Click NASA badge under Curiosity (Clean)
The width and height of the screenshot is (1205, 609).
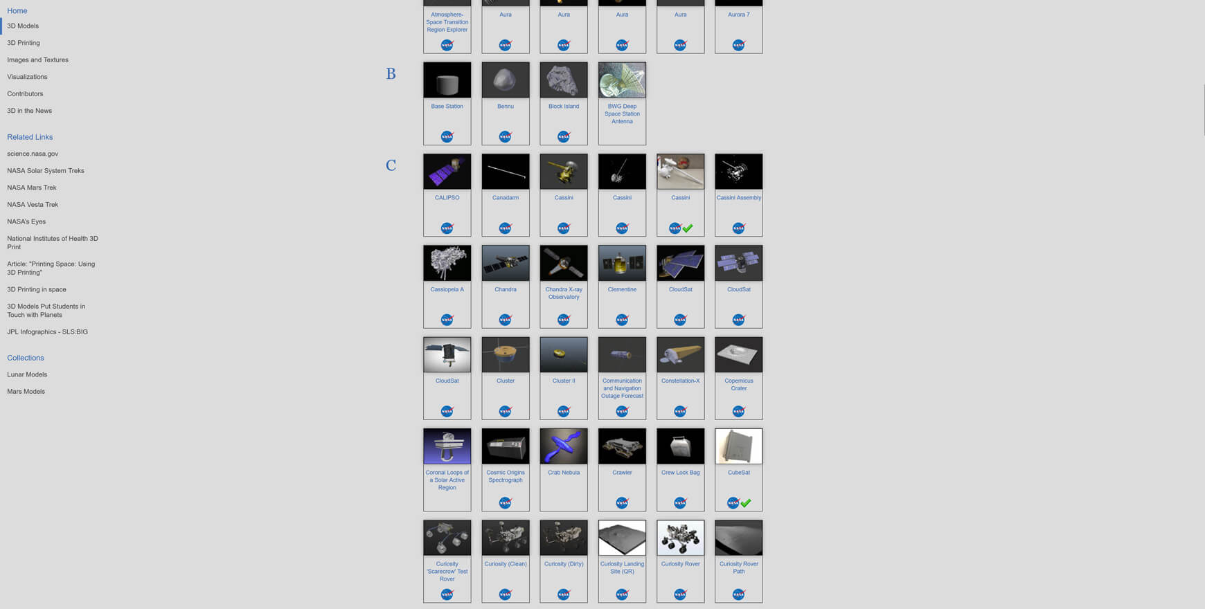(x=506, y=594)
